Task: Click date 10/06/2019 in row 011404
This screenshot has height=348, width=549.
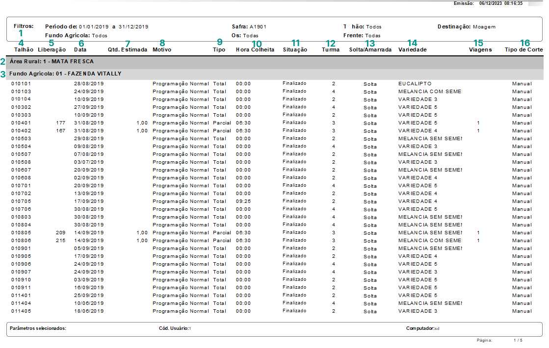Action: pyautogui.click(x=89, y=303)
